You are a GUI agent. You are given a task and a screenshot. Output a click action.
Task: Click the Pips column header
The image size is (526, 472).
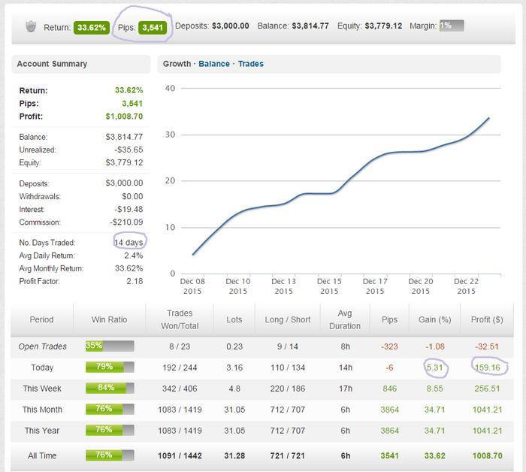(389, 319)
